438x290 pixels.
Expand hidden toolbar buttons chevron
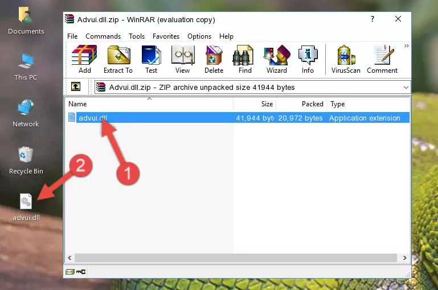coord(407,45)
